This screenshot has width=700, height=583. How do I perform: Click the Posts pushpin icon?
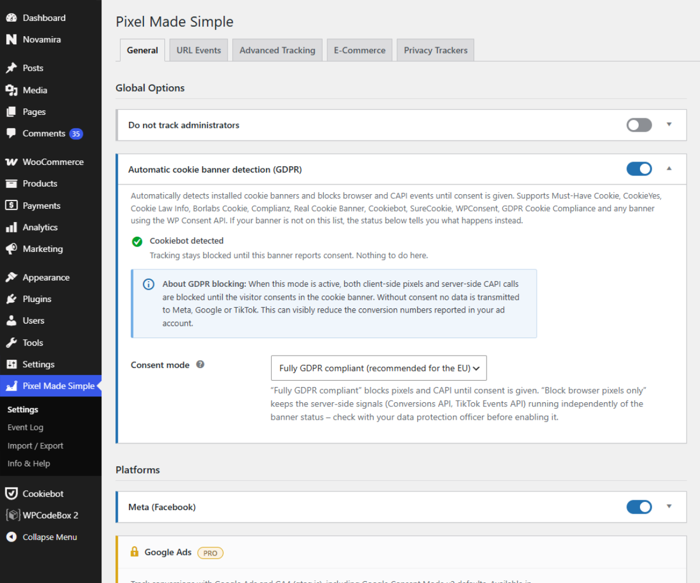coord(11,68)
